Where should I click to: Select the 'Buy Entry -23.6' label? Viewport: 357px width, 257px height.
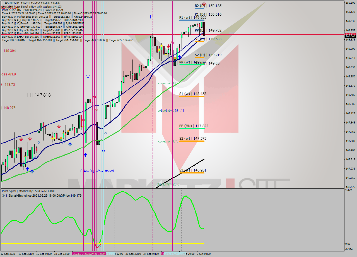(168, 184)
